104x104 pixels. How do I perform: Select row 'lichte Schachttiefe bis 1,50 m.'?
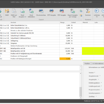20,28
